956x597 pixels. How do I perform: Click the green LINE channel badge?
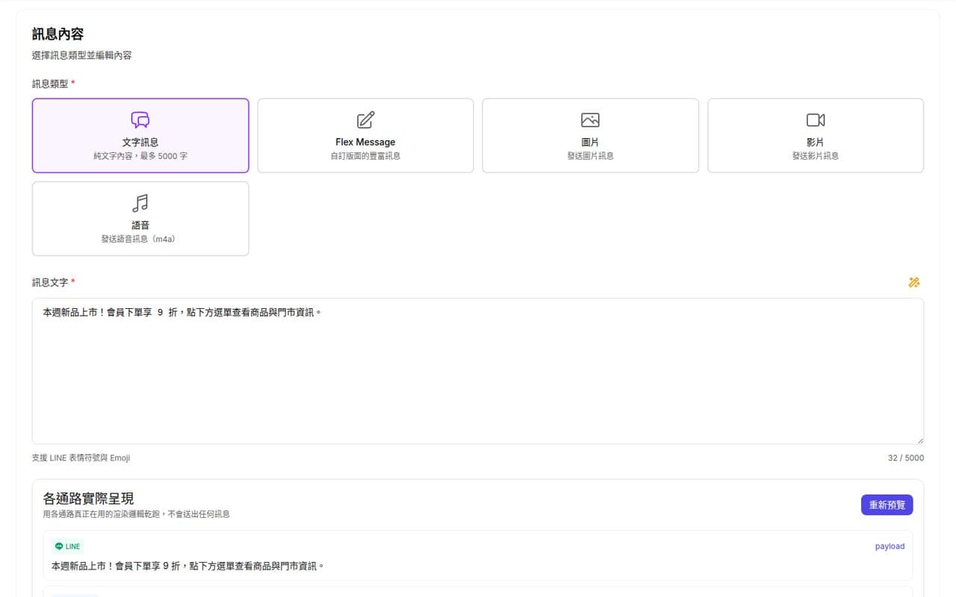click(68, 546)
